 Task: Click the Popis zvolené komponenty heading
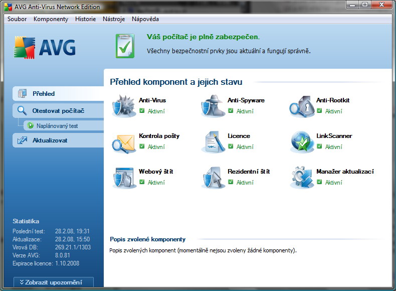pyautogui.click(x=148, y=239)
